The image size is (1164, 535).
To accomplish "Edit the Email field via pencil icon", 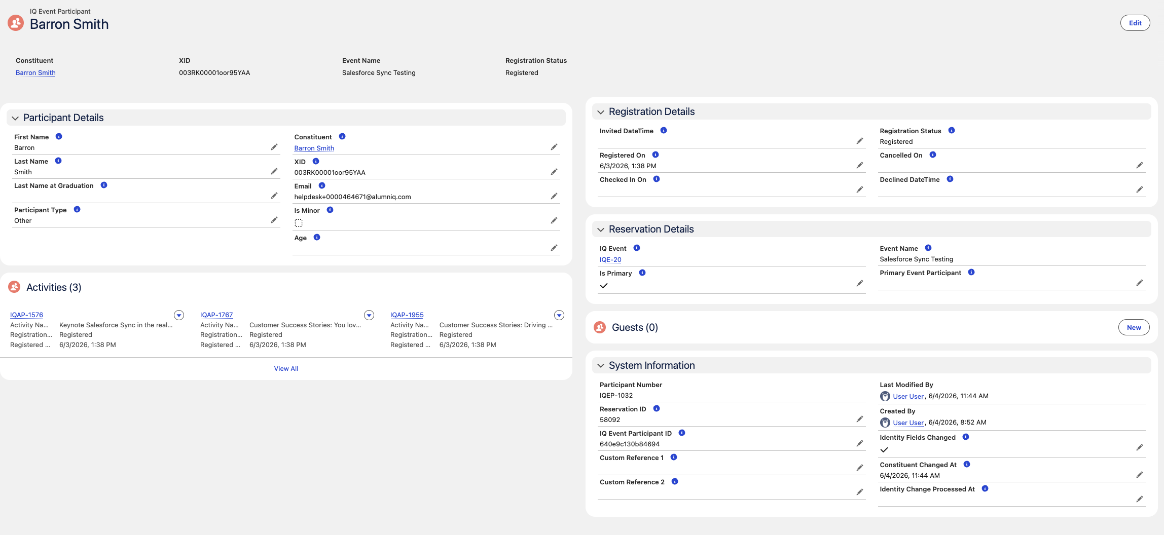I will [554, 196].
